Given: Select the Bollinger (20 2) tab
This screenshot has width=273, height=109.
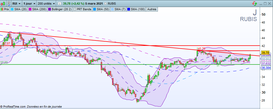Looking at the screenshot, I should tap(60, 9).
